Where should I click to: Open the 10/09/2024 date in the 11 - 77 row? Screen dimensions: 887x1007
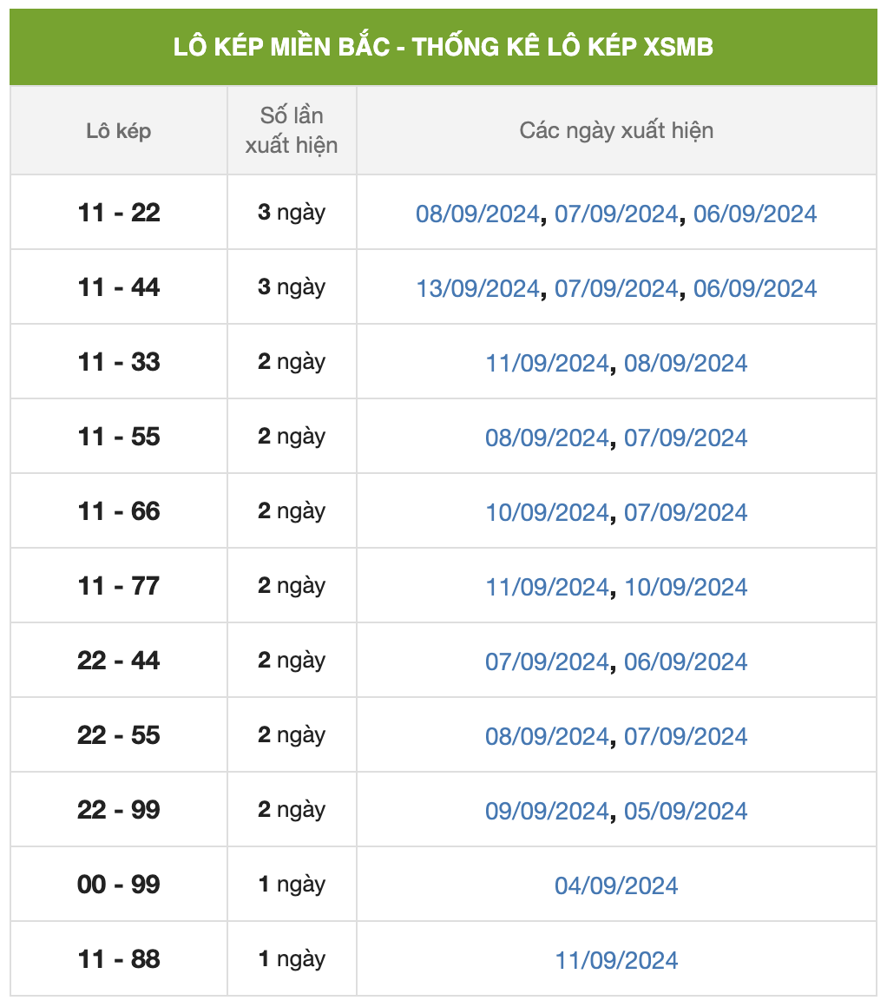[x=686, y=587]
